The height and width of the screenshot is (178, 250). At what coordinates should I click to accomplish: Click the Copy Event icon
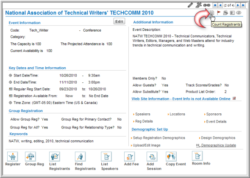(171, 156)
